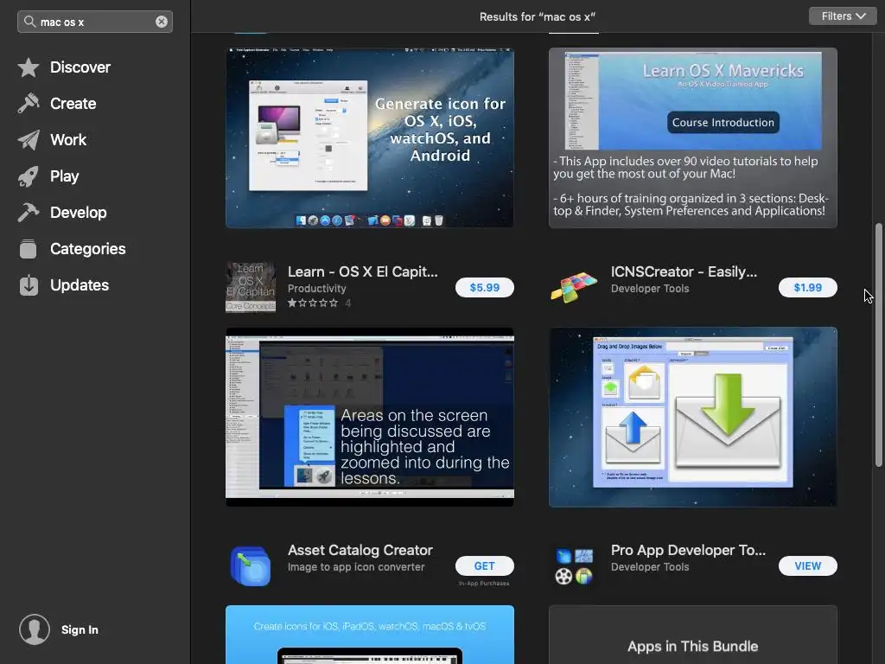This screenshot has height=664, width=885.
Task: Click the Develop hammer icon
Action: point(29,213)
